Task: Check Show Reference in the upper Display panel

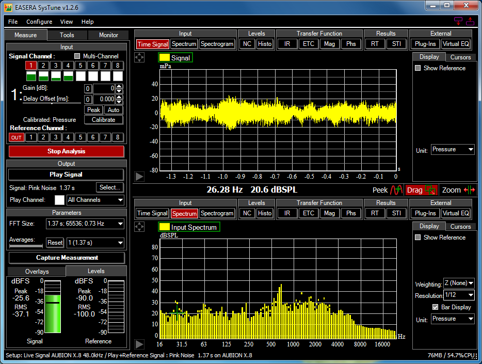Action: click(x=418, y=68)
